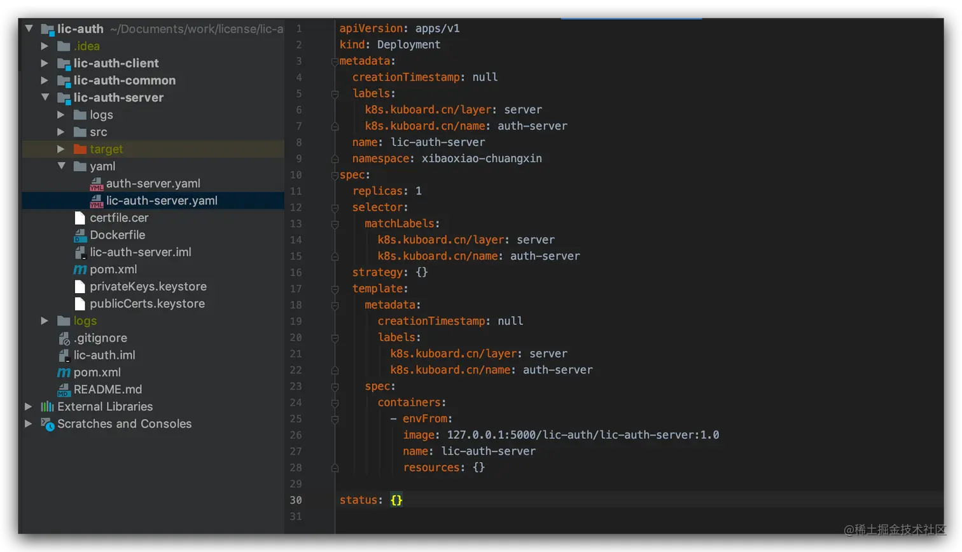Click Maven icon of root pom.xml
The width and height of the screenshot is (962, 552).
point(64,373)
